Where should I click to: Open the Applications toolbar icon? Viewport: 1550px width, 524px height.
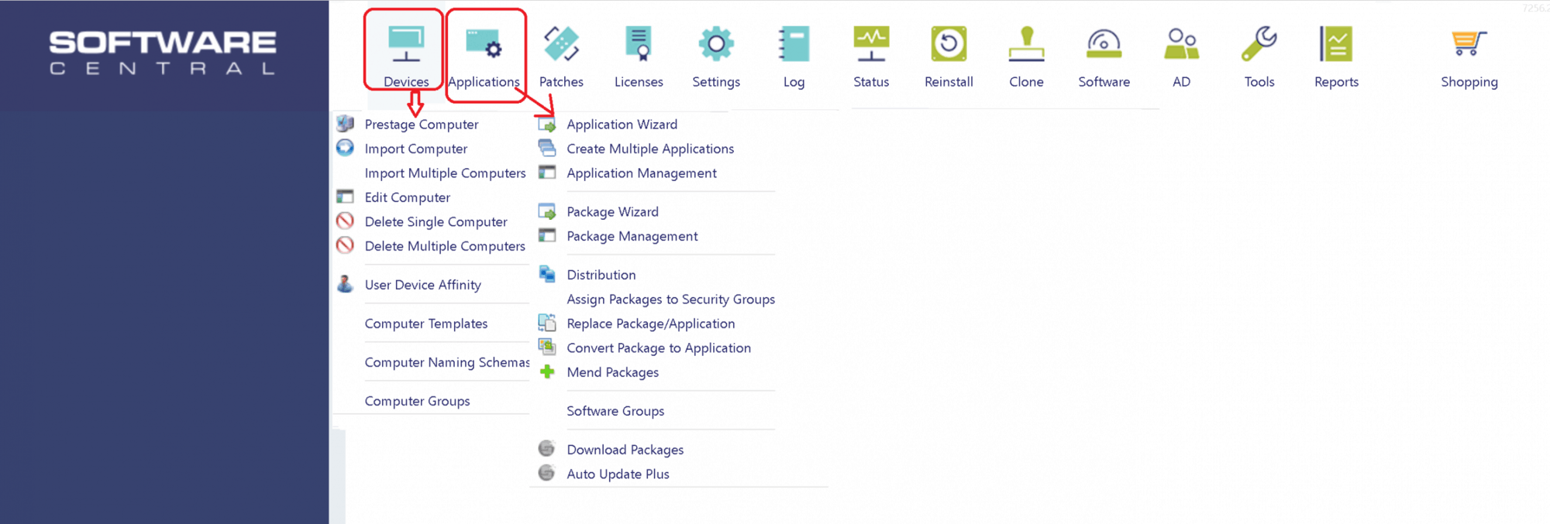(484, 44)
